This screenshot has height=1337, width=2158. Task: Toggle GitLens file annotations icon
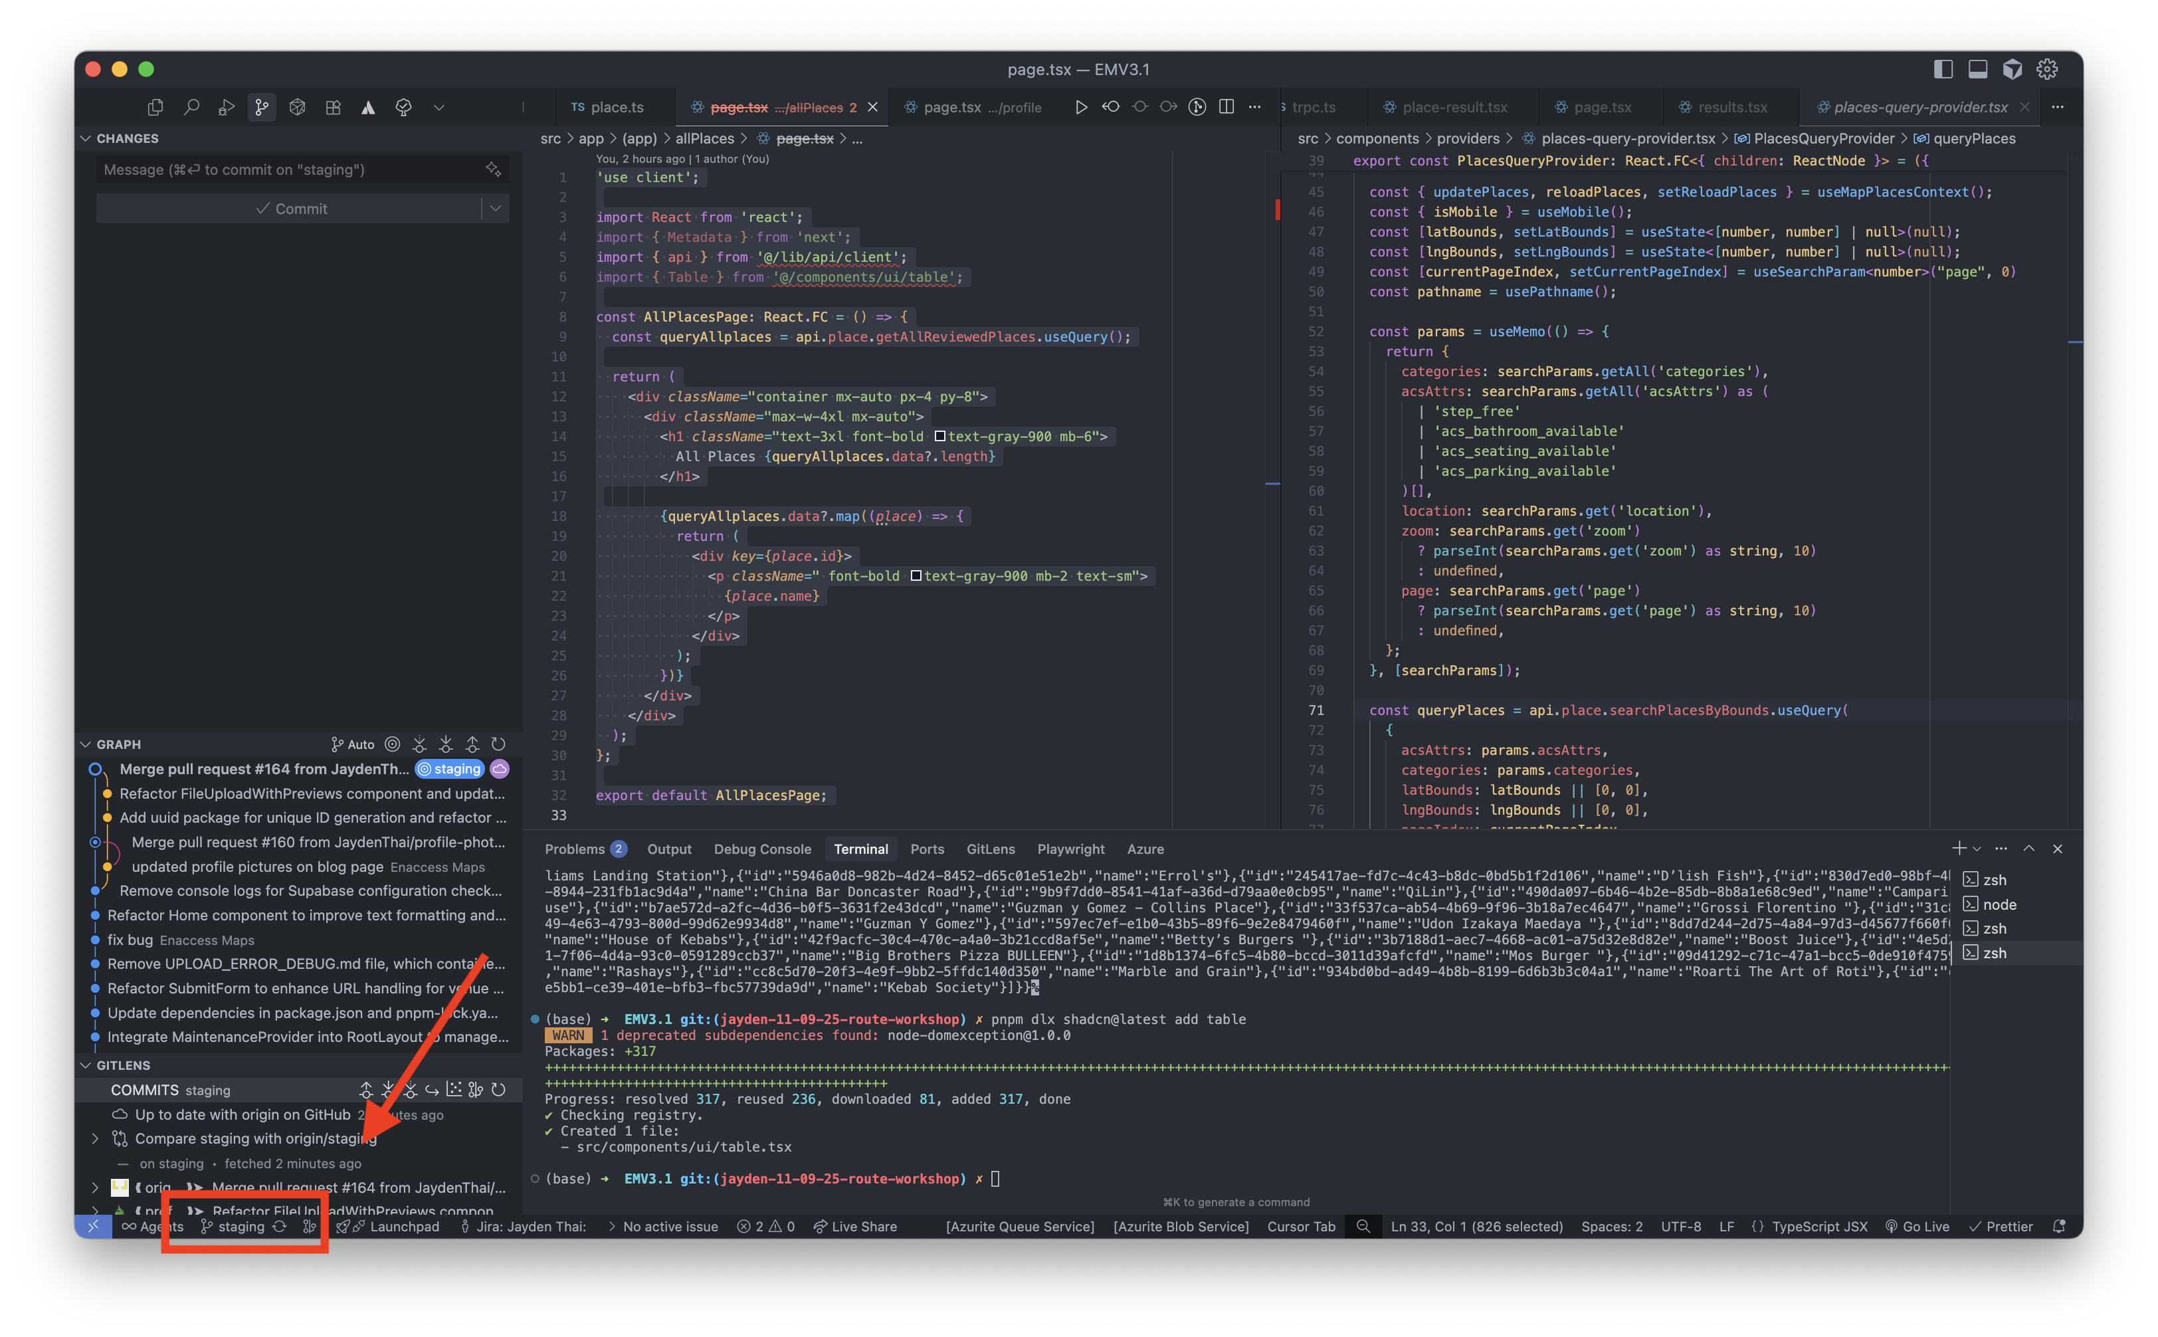pyautogui.click(x=1197, y=107)
